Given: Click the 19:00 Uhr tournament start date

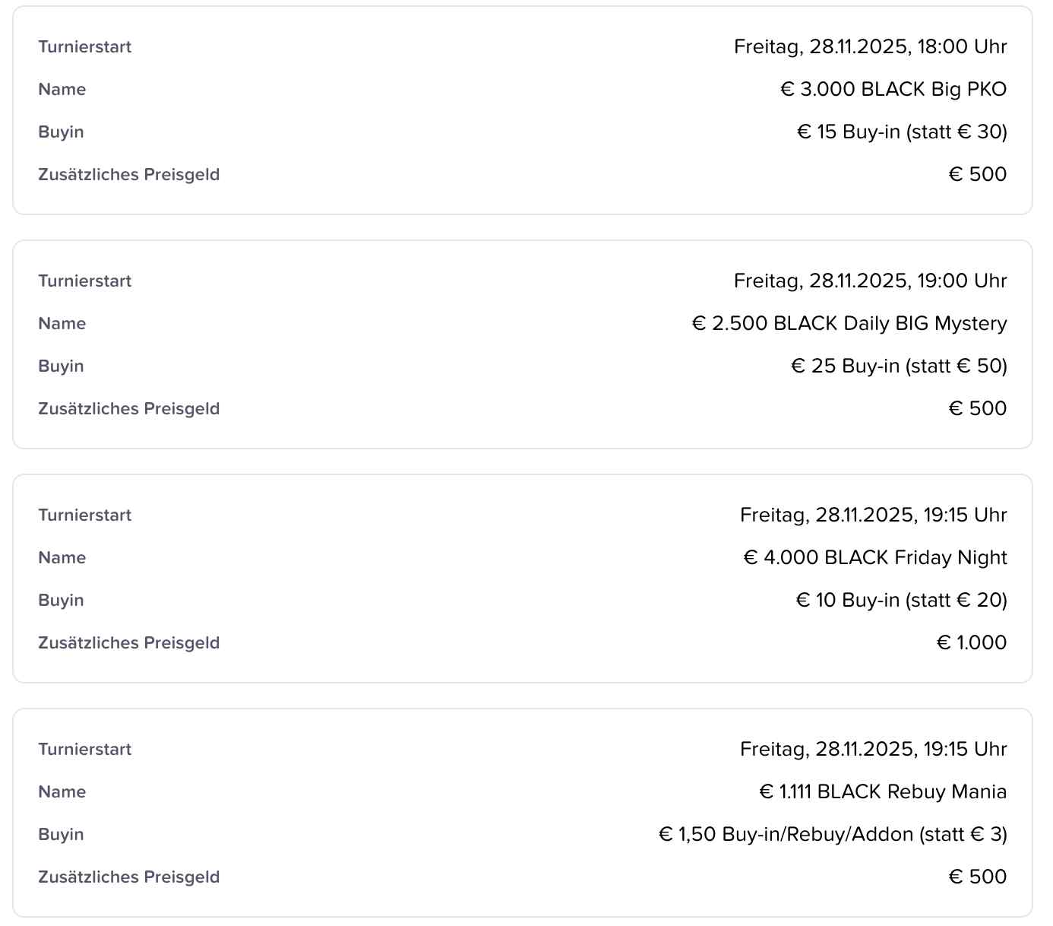Looking at the screenshot, I should (870, 281).
